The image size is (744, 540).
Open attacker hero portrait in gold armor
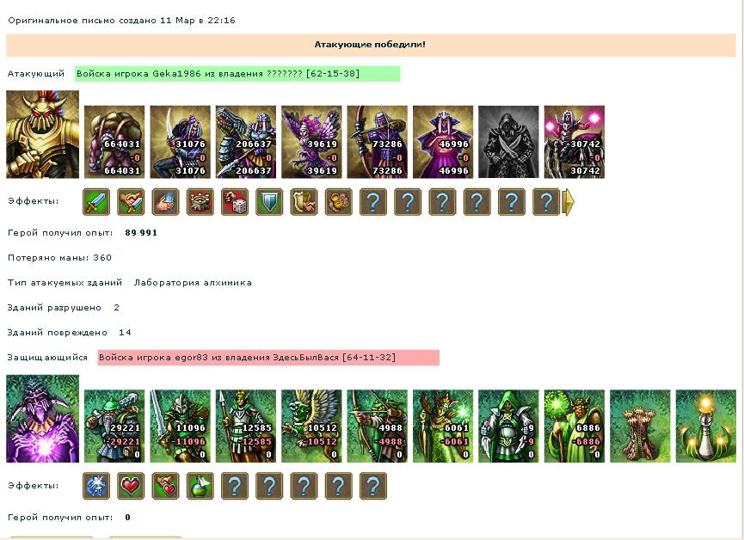tap(43, 135)
